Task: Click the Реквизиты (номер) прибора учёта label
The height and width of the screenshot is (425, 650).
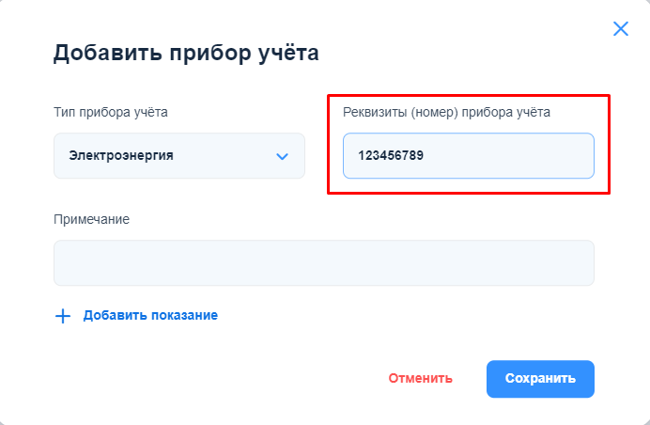Action: point(446,112)
